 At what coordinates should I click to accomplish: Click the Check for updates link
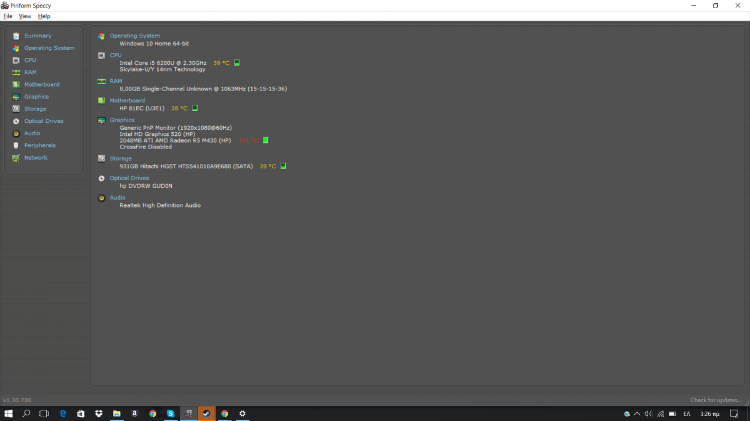click(x=716, y=400)
